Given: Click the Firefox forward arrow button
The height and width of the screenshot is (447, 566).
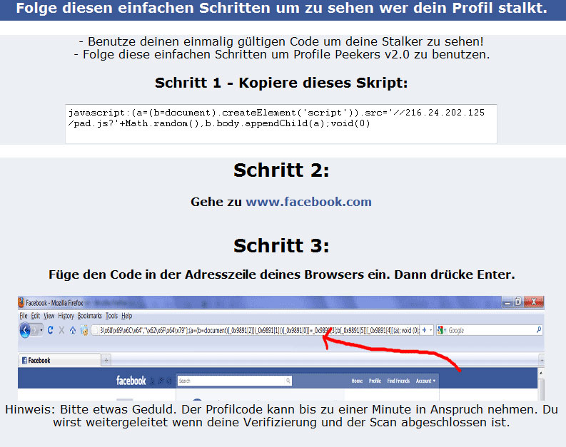Looking at the screenshot, I should pyautogui.click(x=35, y=330).
